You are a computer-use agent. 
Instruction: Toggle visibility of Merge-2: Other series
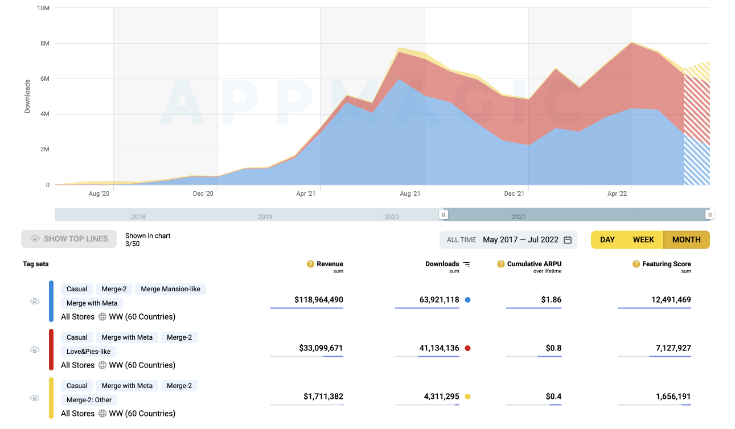35,398
